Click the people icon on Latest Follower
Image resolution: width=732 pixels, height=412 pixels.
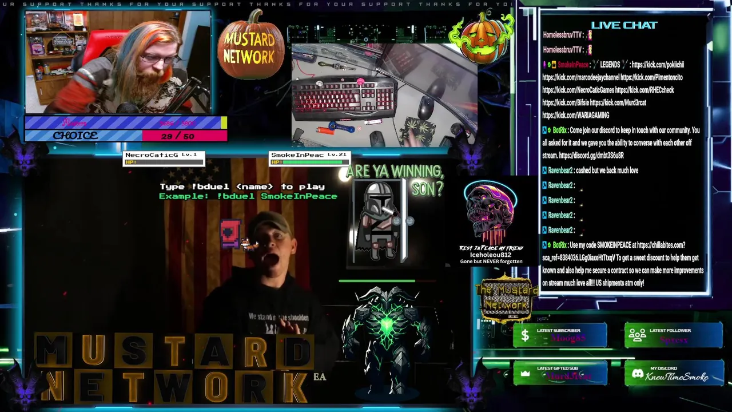[x=637, y=336]
